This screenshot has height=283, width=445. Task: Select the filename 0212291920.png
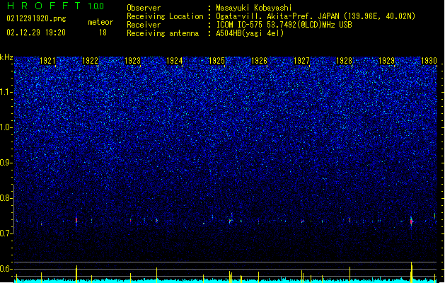36,18
